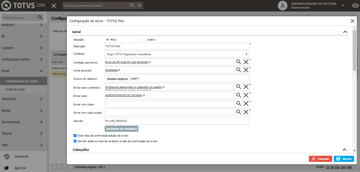Toggle the eye icon in top header
This screenshot has height=172, width=360.
[x=355, y=6]
